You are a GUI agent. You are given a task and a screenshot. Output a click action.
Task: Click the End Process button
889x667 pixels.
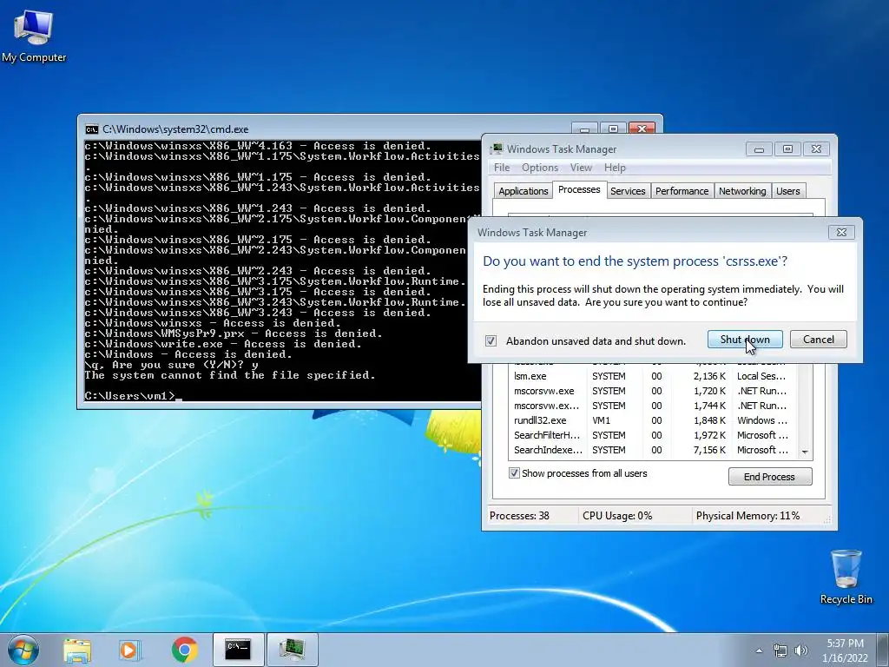tap(770, 477)
